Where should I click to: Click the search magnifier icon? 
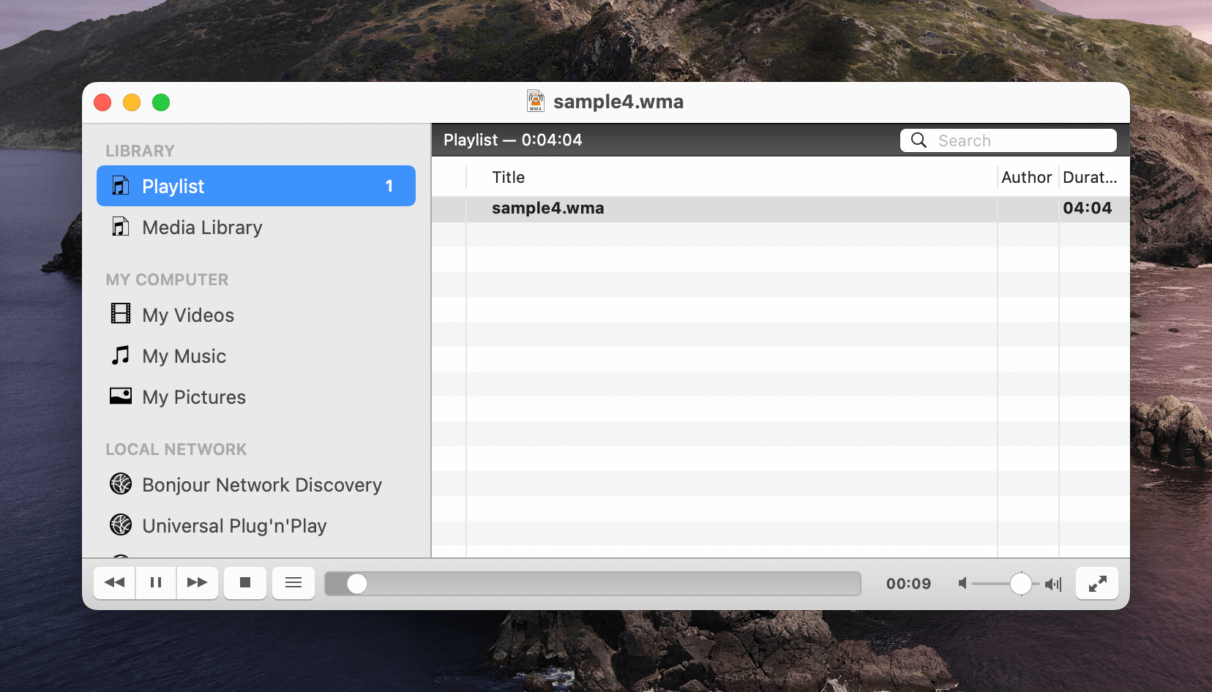(919, 140)
